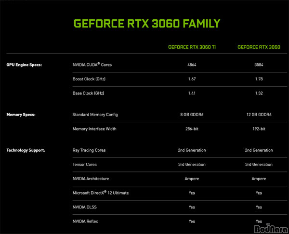
Task: Click the 256-bit interface width value
Action: point(192,129)
